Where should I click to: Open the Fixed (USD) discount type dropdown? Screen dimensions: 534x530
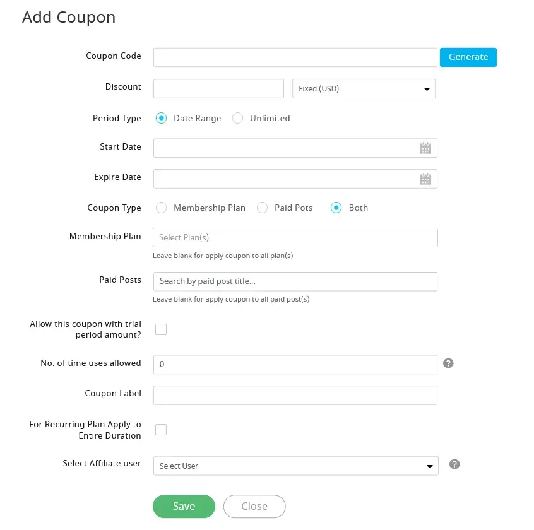point(364,89)
